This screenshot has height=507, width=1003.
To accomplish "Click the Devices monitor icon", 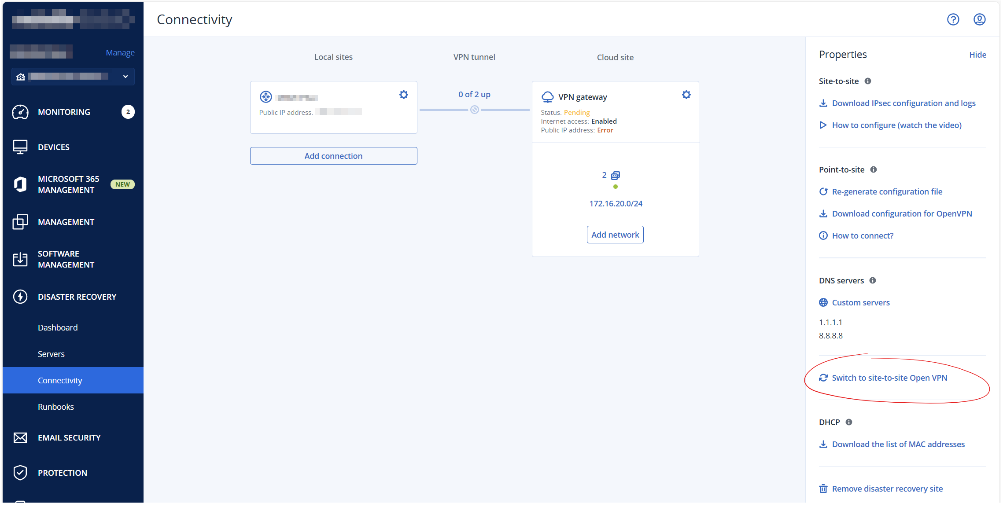I will (20, 147).
